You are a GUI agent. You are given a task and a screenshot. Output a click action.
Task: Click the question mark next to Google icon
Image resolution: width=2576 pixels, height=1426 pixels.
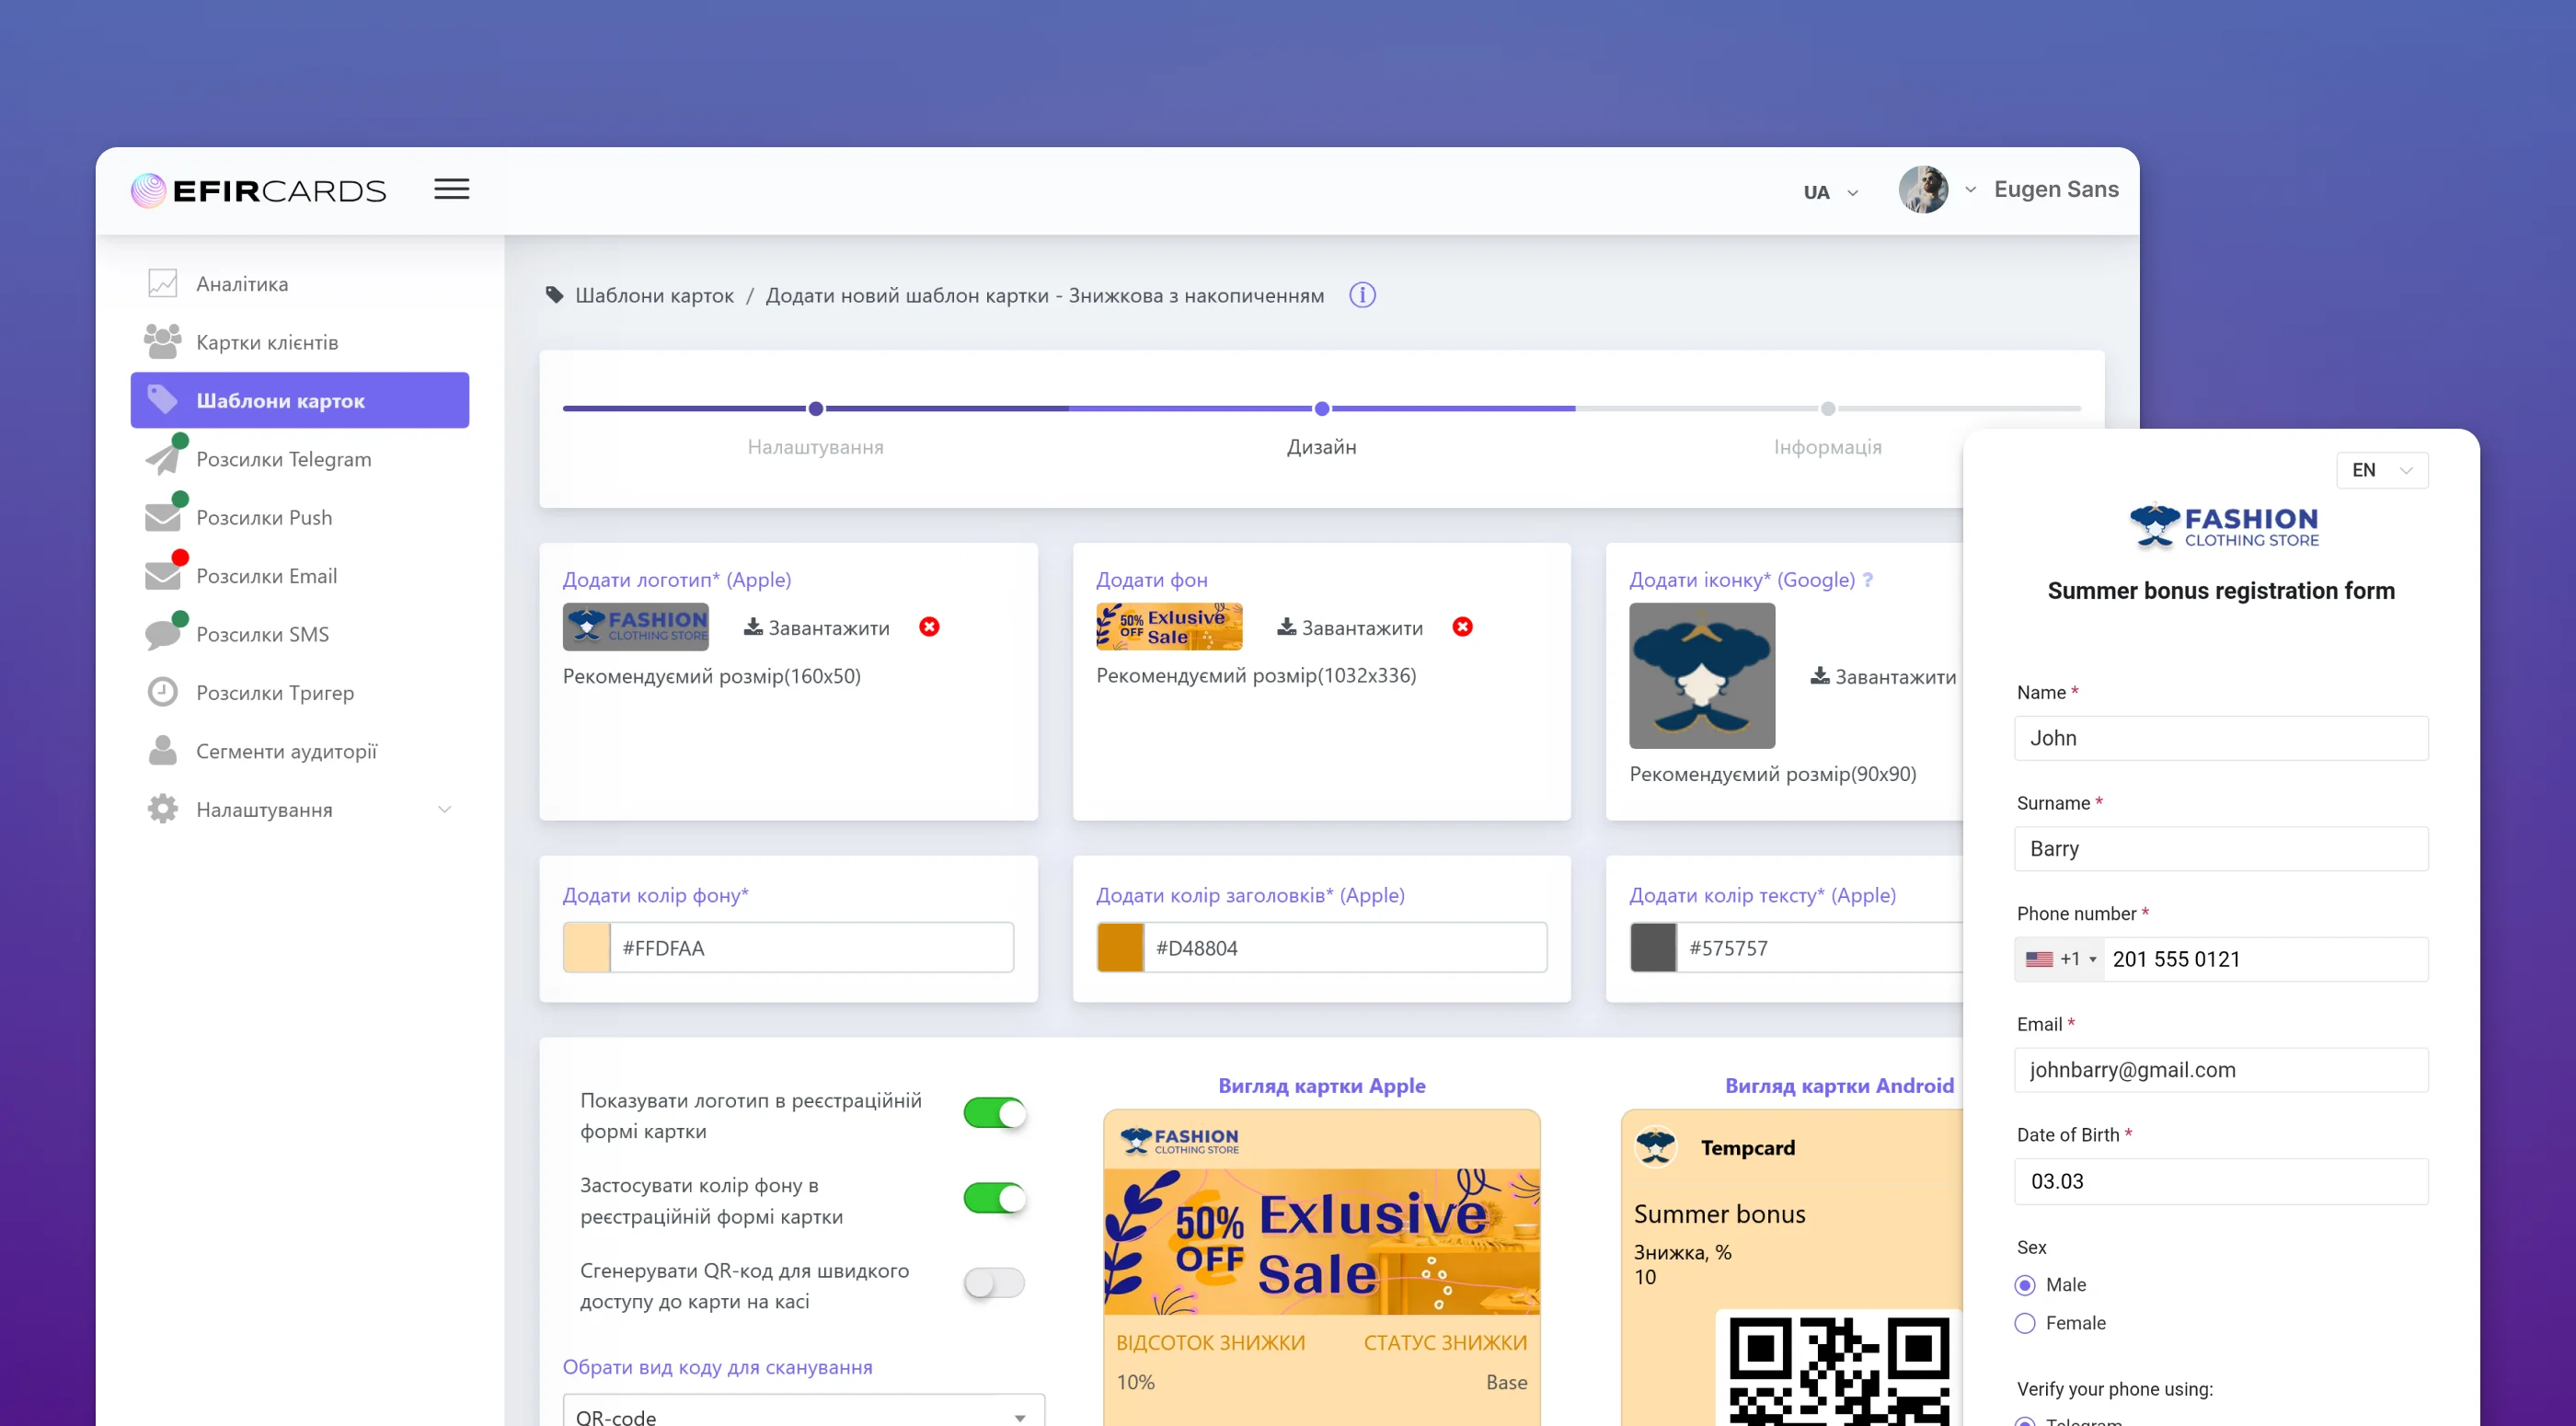[1867, 580]
